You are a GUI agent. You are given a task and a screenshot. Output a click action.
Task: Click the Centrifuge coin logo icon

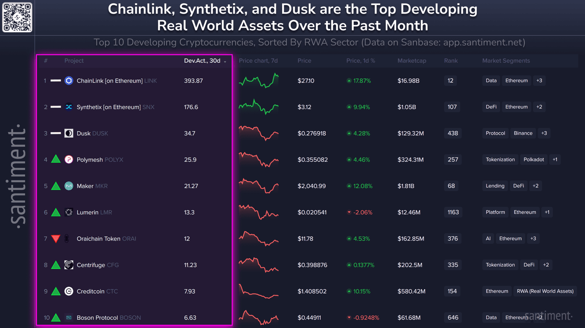pos(69,265)
